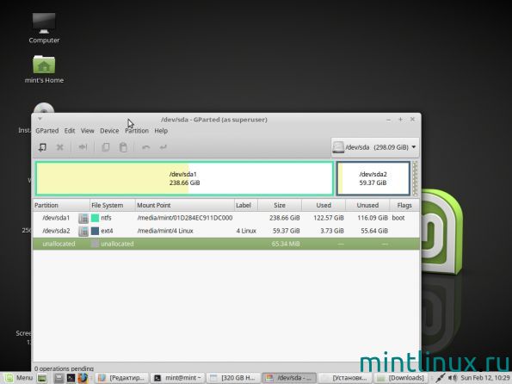Open the file manager launcher in panel
512x384 pixels.
pos(59,379)
